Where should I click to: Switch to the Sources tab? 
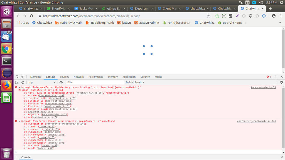(x=64, y=77)
